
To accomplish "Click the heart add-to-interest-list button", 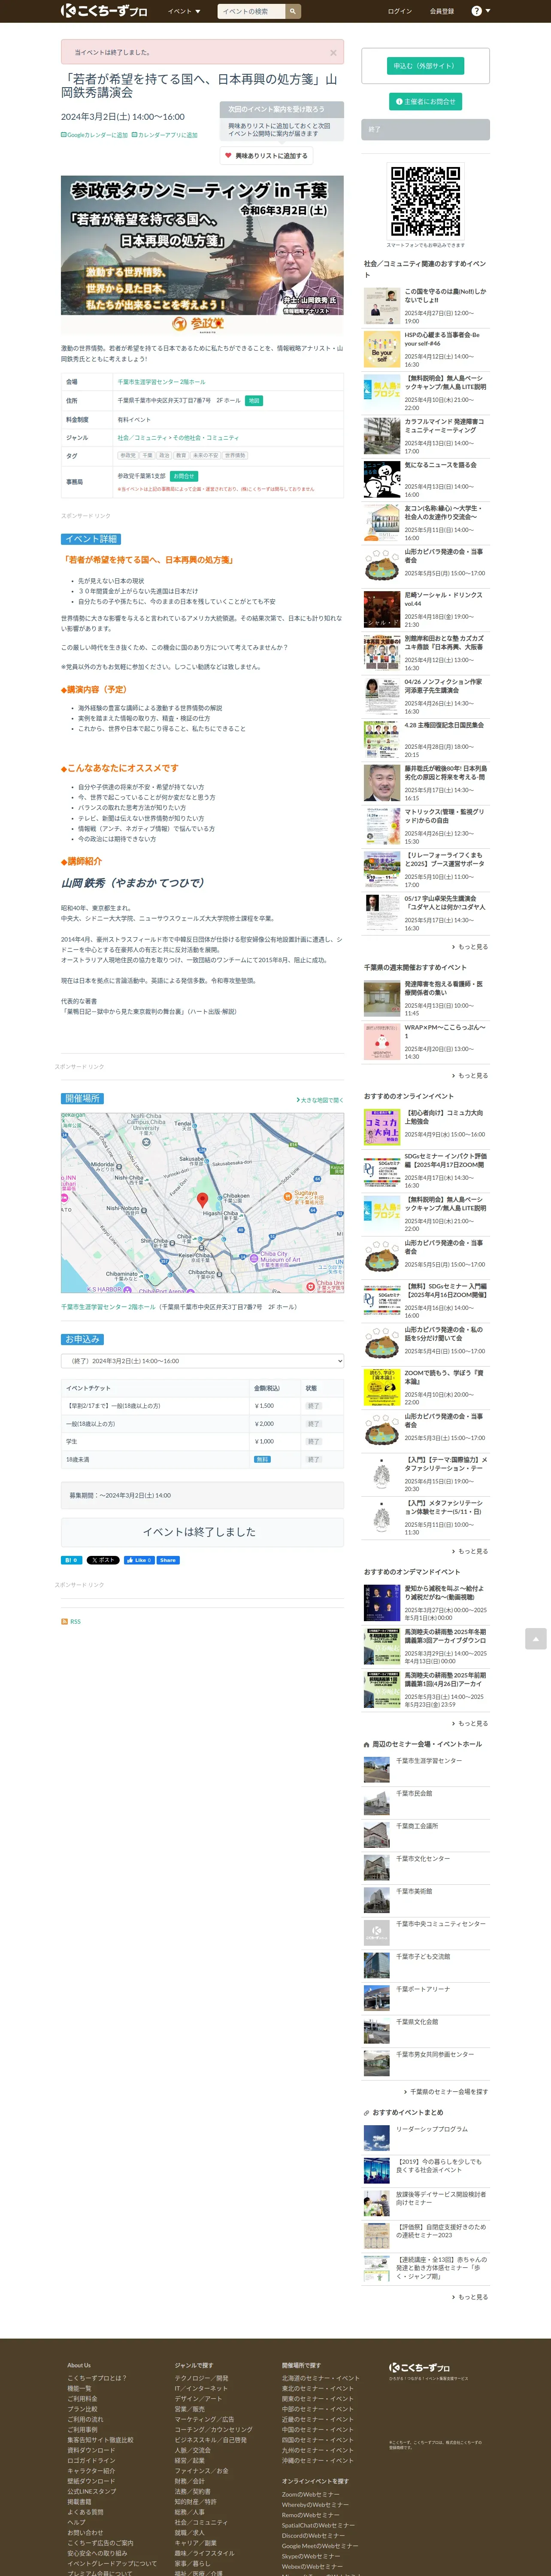I will 266,156.
